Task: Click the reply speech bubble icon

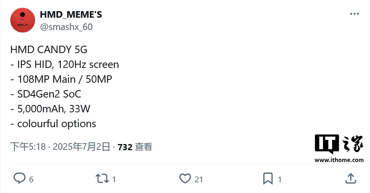Action: click(20, 178)
